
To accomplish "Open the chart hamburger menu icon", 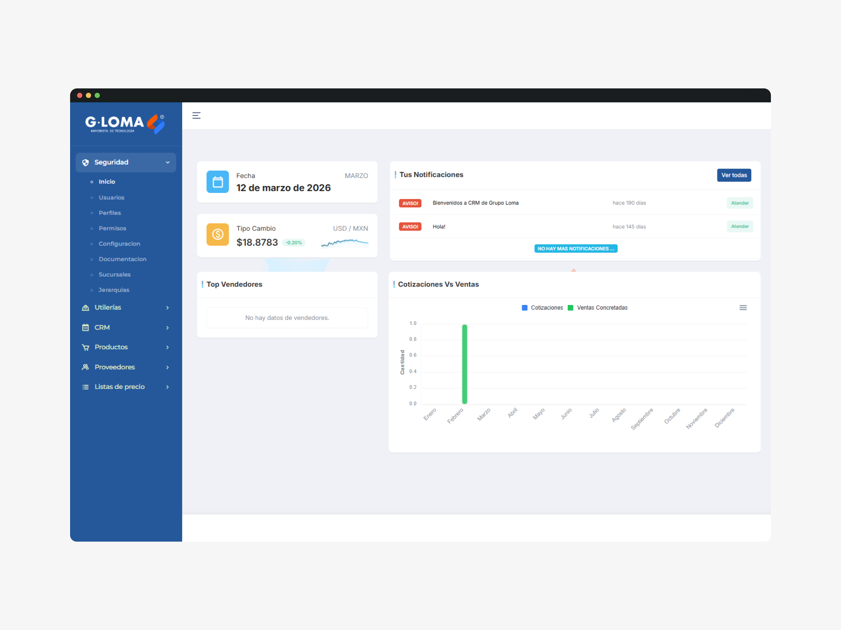I will 743,308.
